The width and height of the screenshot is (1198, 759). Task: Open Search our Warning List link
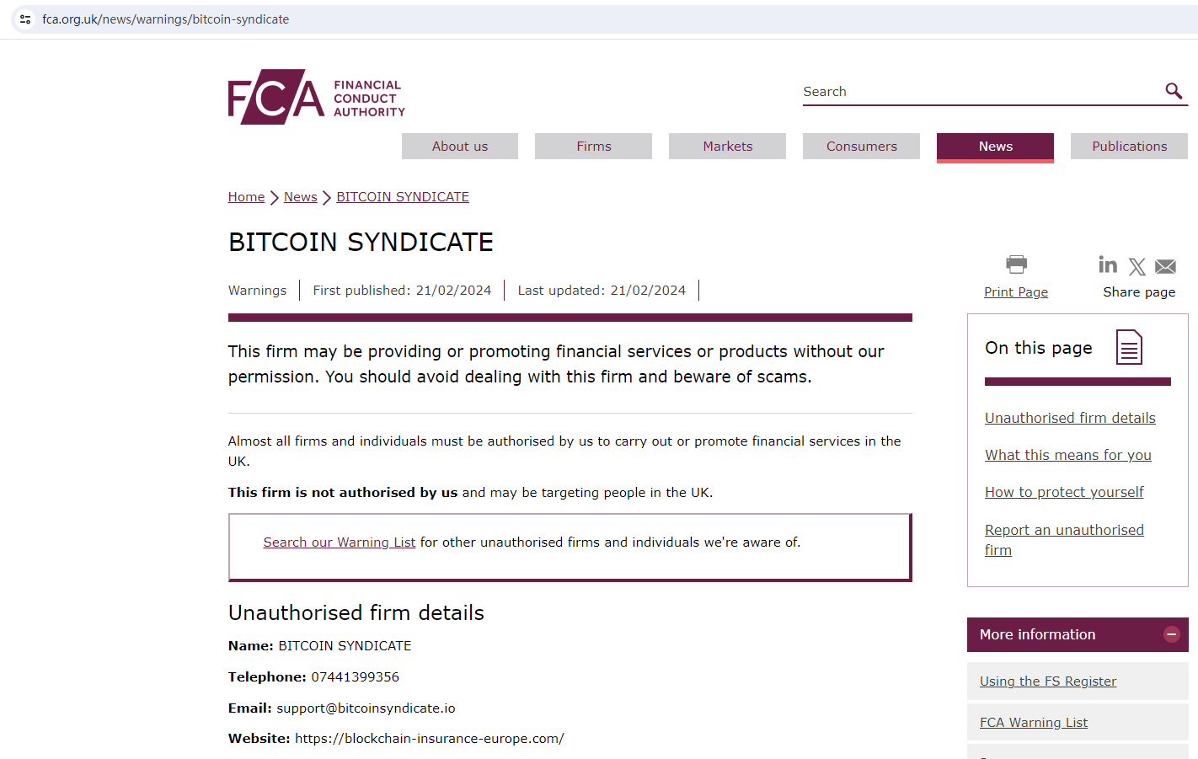340,542
